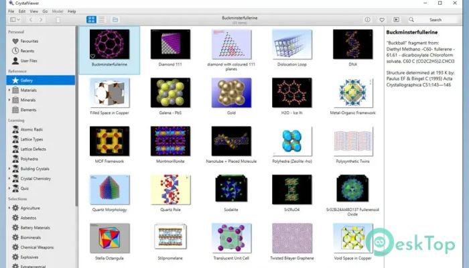The width and height of the screenshot is (469, 268).
Task: Select the DNA structure thumbnail
Action: [x=353, y=44]
